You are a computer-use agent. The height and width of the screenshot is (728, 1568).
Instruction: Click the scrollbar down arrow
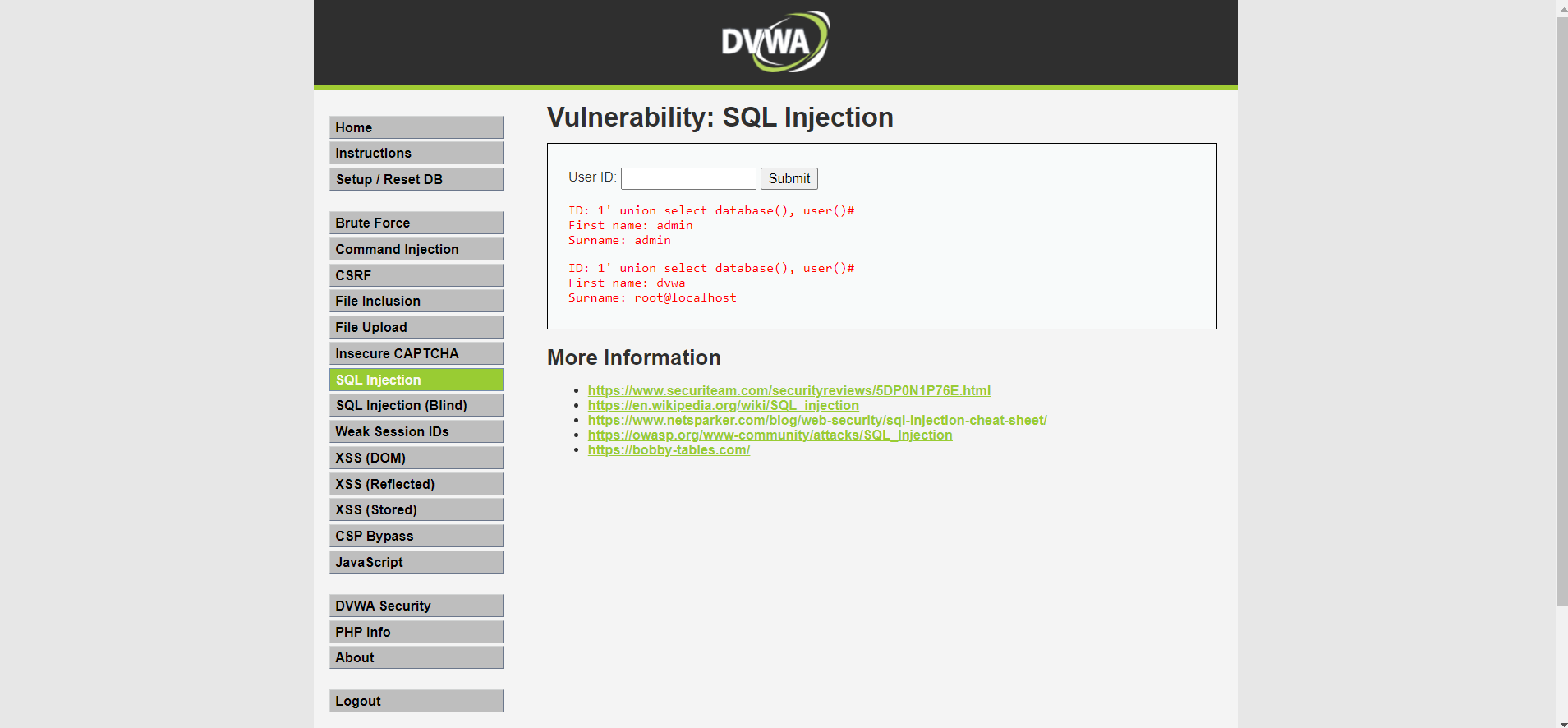(x=1561, y=723)
